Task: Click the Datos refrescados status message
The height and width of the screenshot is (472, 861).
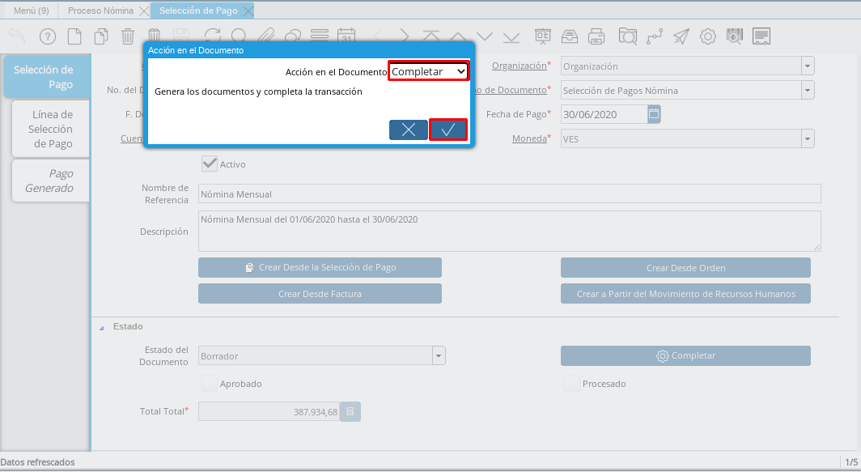Action: click(x=38, y=462)
